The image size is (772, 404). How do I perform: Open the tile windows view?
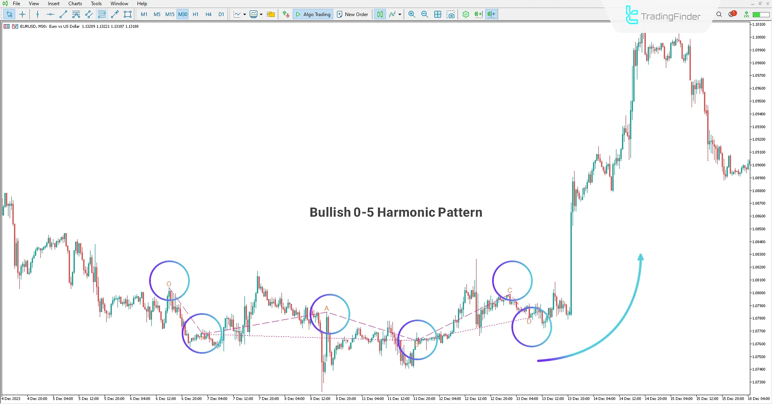tap(437, 14)
